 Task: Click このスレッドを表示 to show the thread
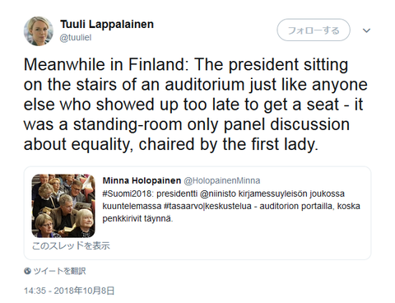71,245
